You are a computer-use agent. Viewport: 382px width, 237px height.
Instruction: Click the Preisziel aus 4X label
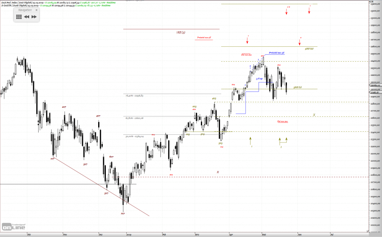tap(204, 38)
